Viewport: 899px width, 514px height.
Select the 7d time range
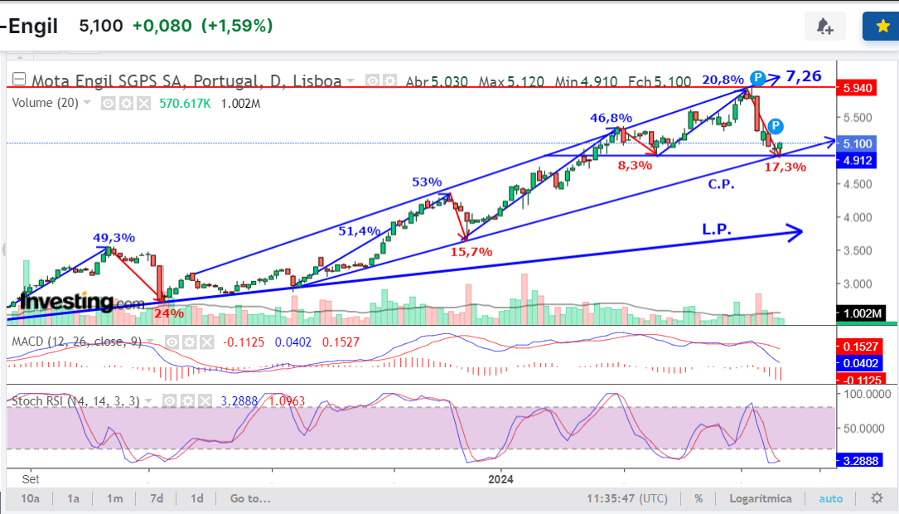157,498
